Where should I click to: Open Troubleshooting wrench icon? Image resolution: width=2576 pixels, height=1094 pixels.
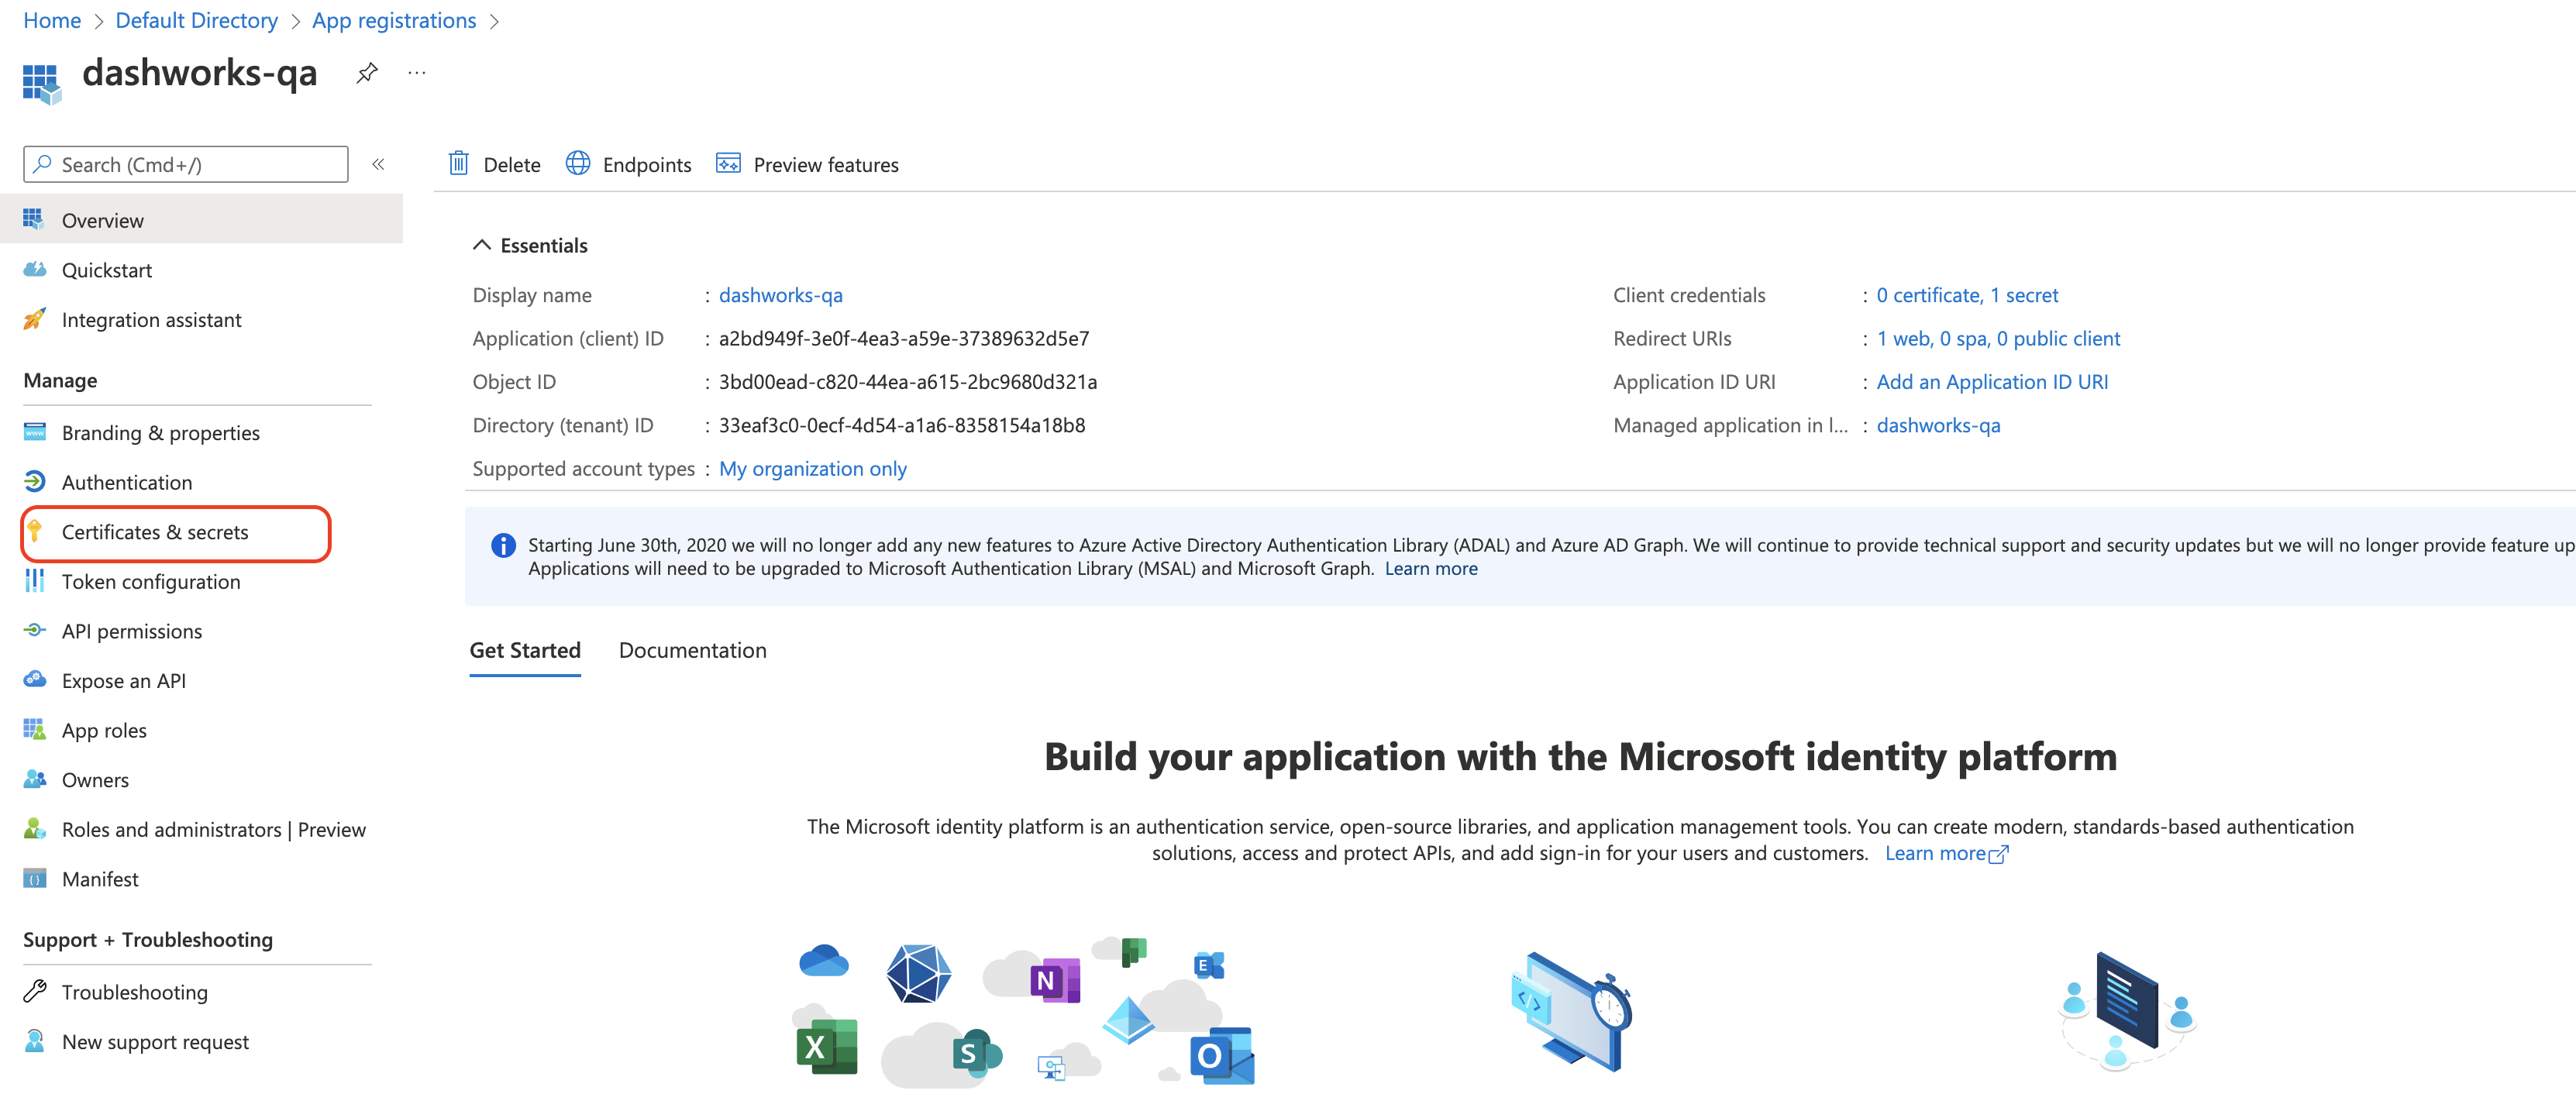pyautogui.click(x=35, y=991)
